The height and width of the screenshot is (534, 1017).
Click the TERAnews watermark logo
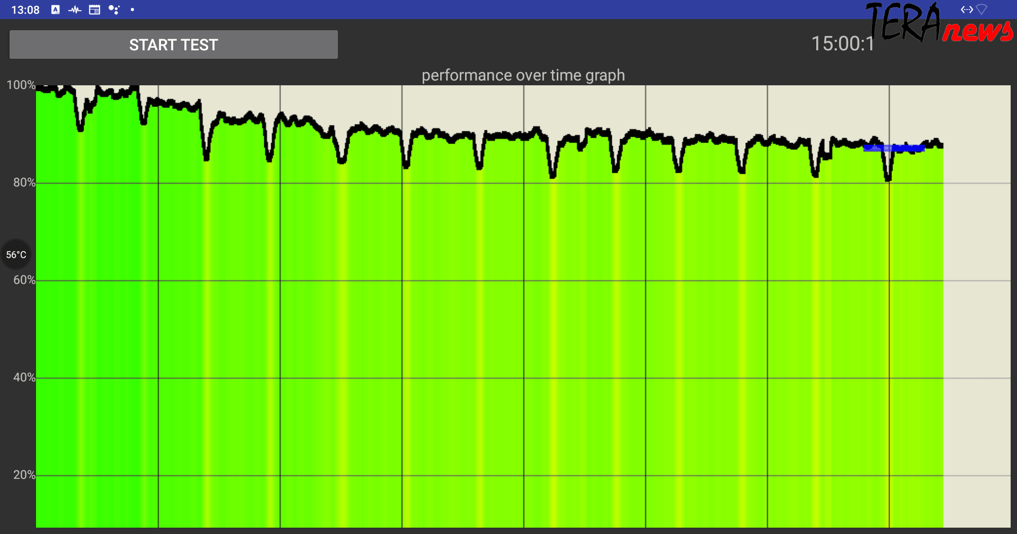[x=939, y=24]
